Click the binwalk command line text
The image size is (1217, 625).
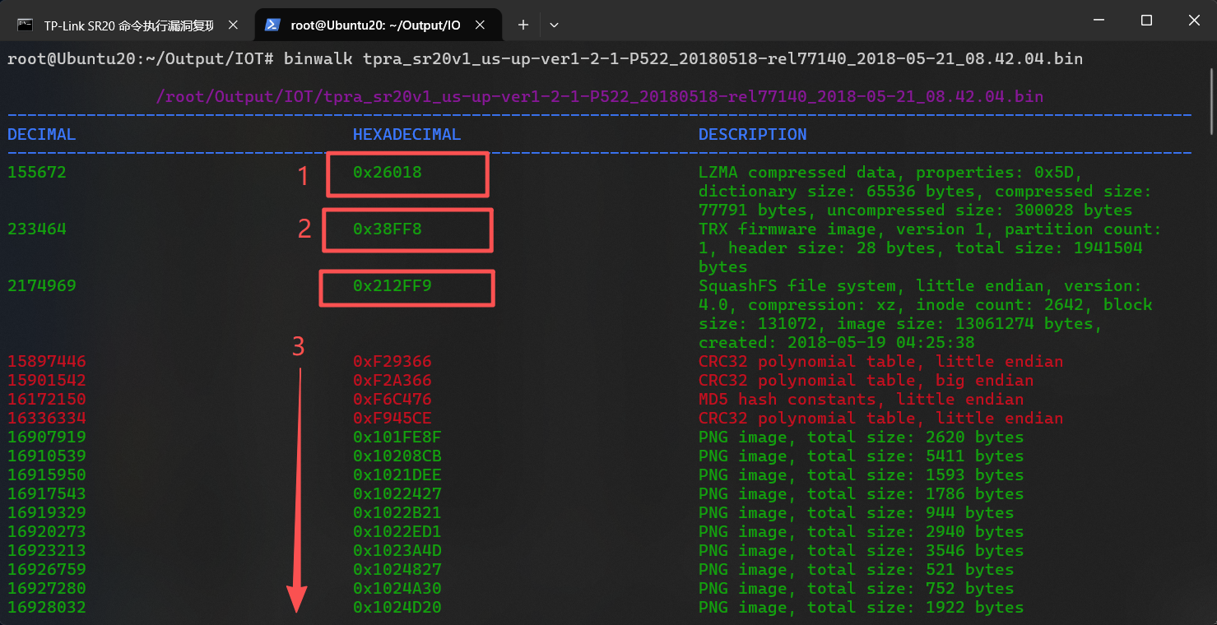(683, 58)
